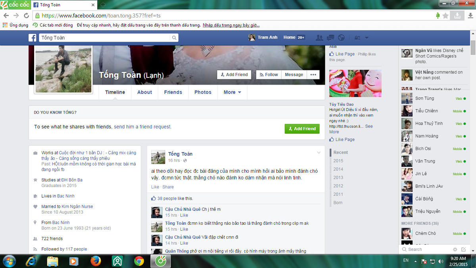The image size is (476, 268).
Task: Go to Facebook Home
Action: [x=289, y=37]
